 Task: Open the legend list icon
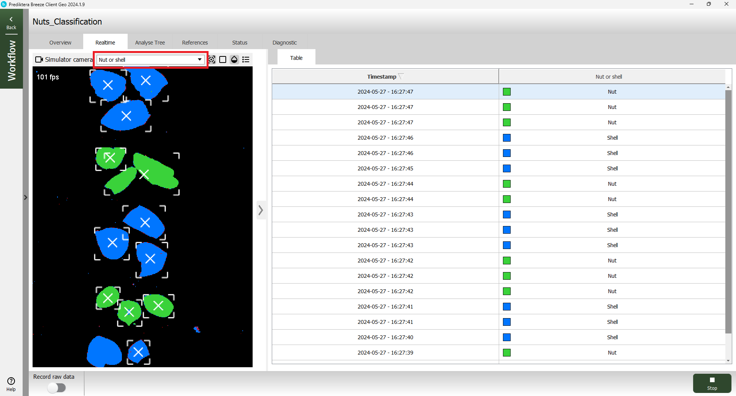[x=246, y=59]
